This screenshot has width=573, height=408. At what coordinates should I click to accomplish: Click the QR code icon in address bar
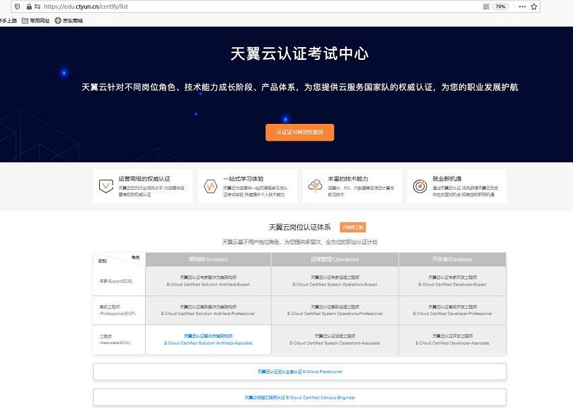click(x=486, y=7)
